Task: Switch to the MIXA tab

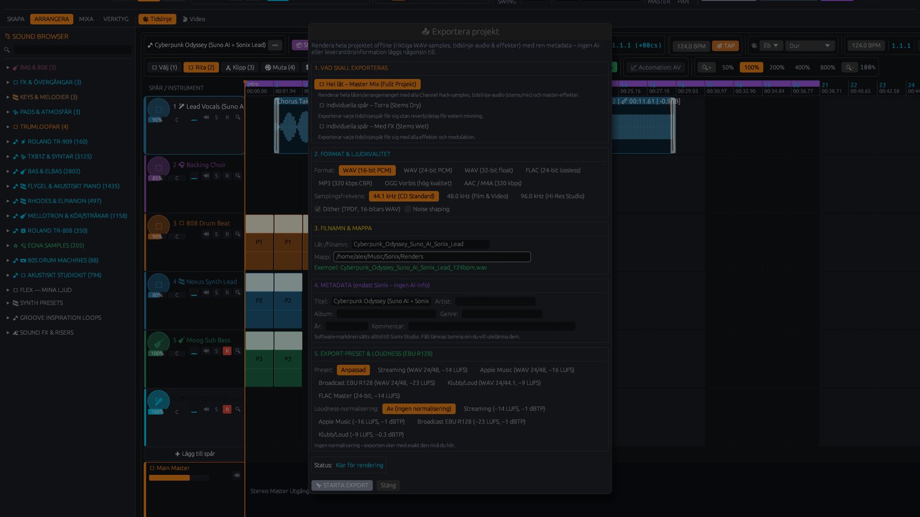Action: 86,19
